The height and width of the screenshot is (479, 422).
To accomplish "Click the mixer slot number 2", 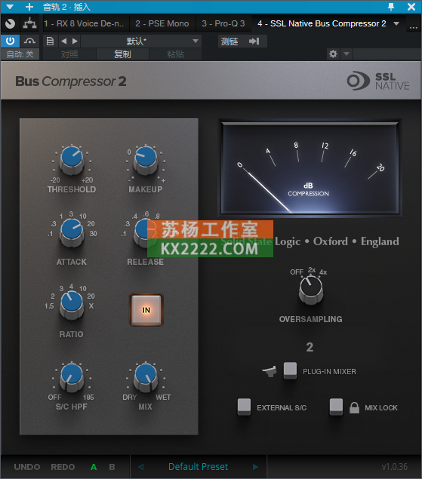I will 310,347.
